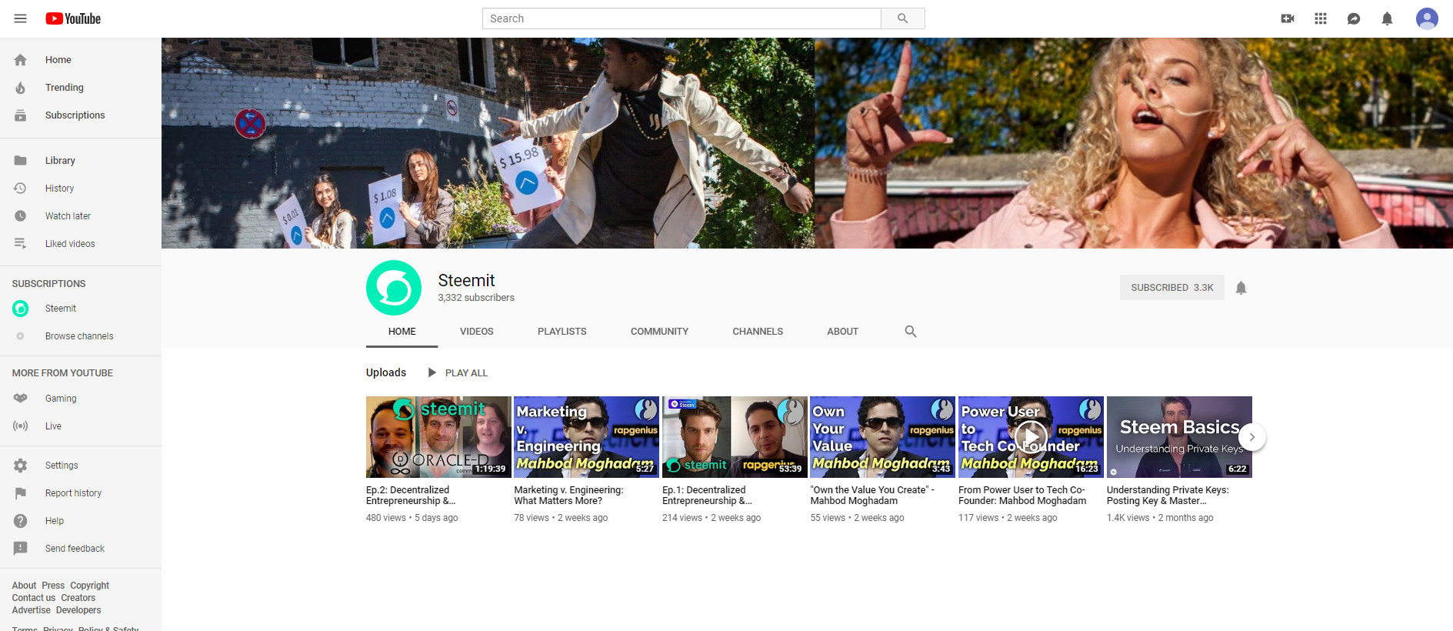Viewport: 1453px width, 631px height.
Task: Click the channel search magnifier icon
Action: click(911, 332)
